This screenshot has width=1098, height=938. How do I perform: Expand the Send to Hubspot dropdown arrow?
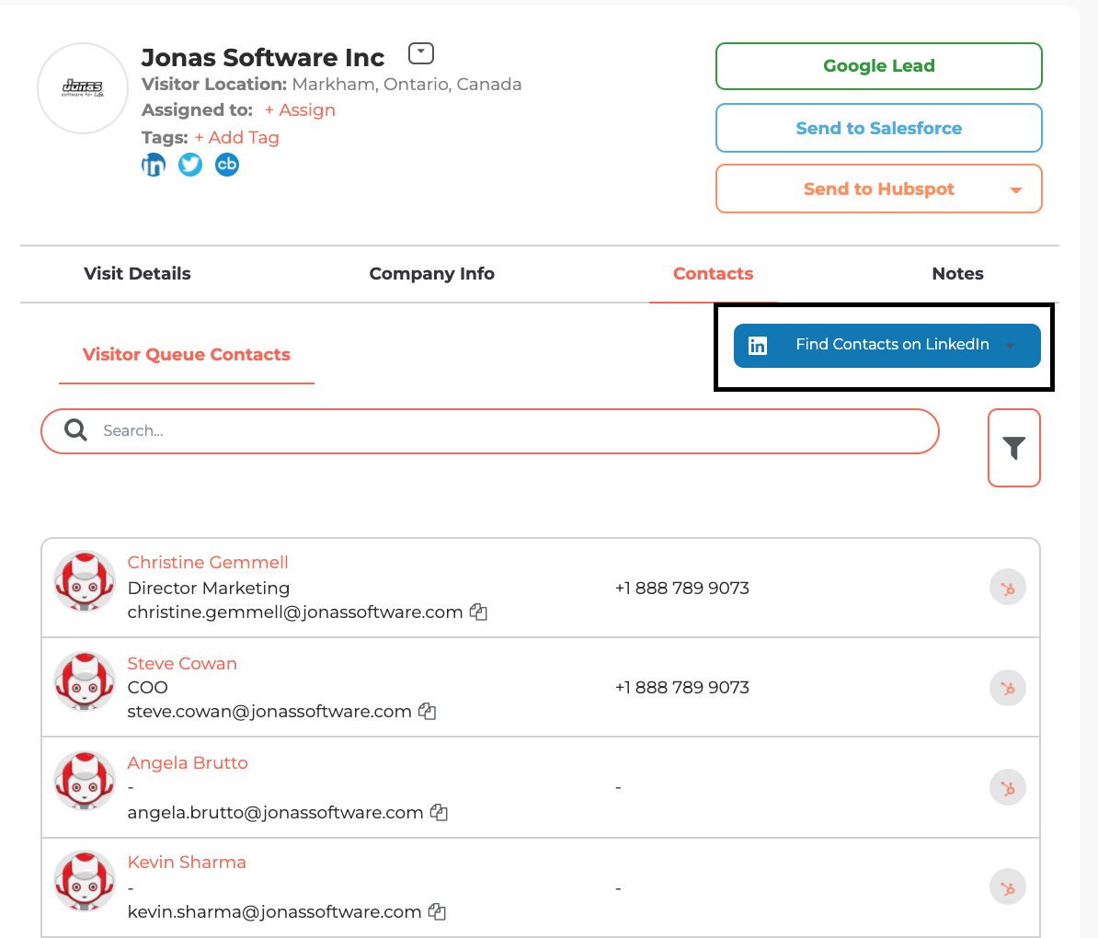(1015, 189)
